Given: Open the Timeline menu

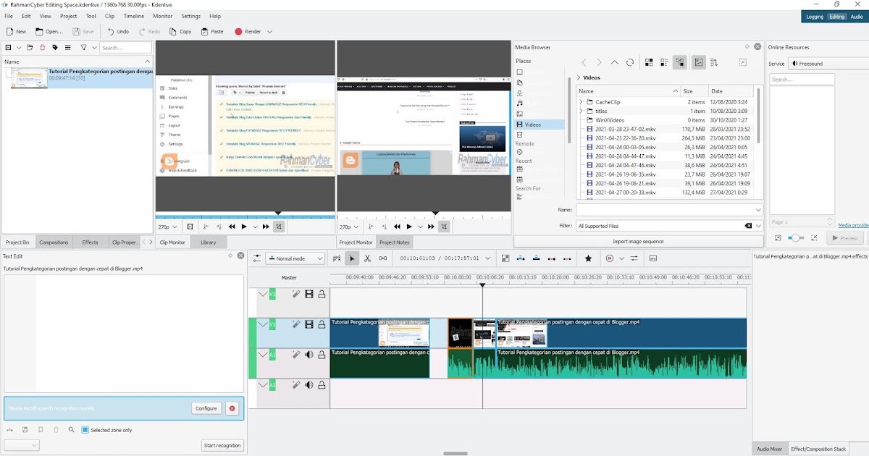Looking at the screenshot, I should (133, 16).
